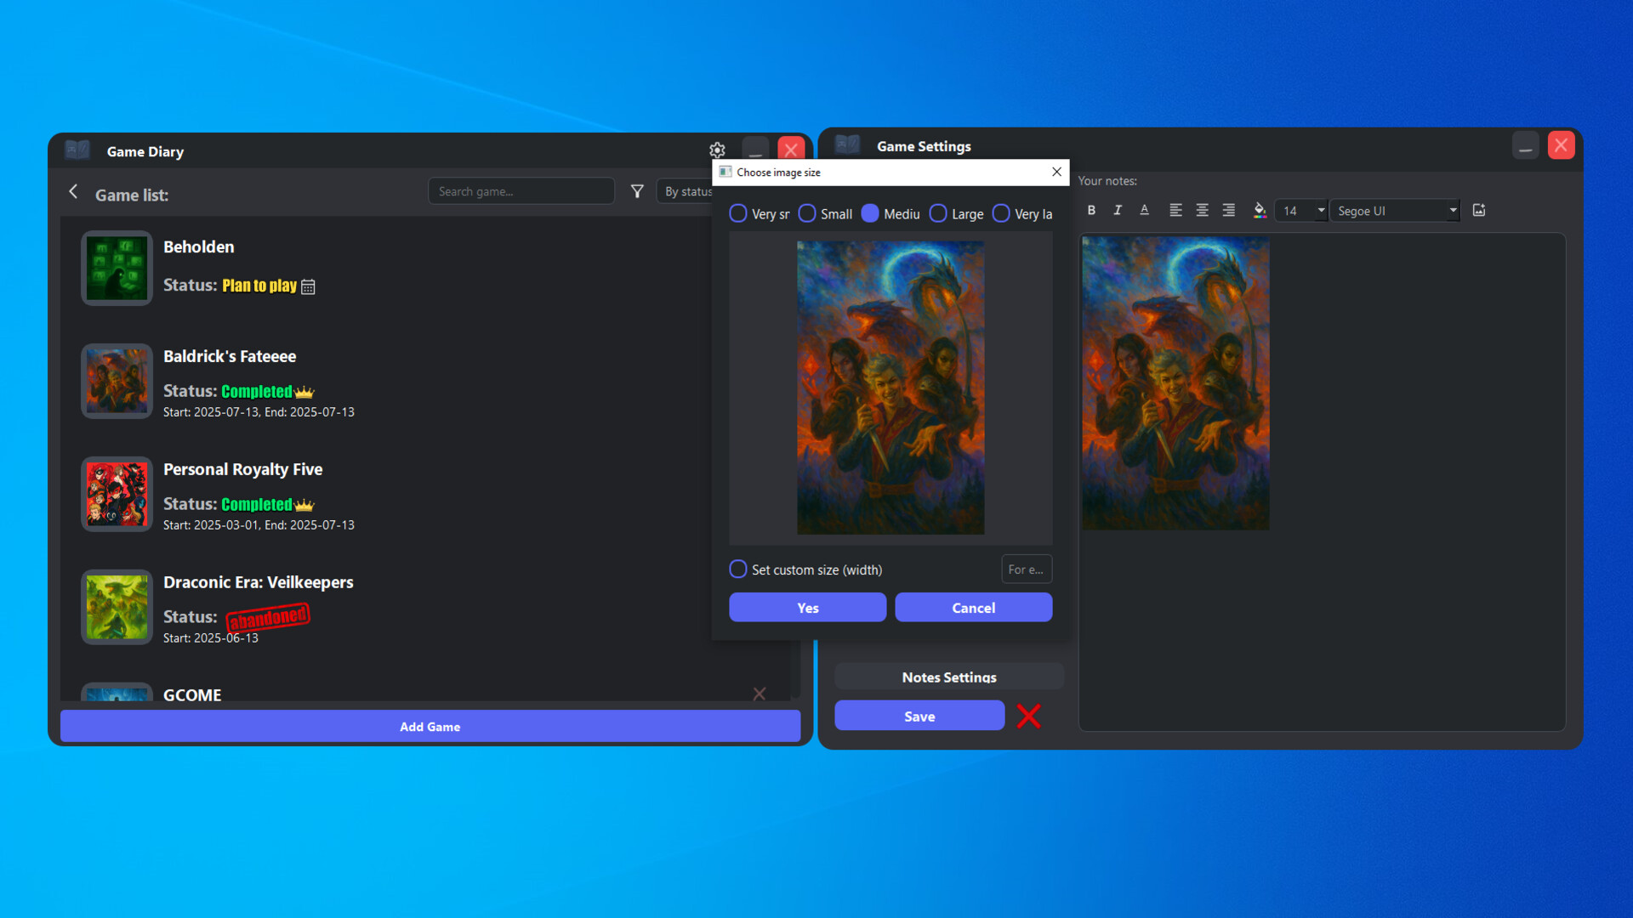Image resolution: width=1633 pixels, height=918 pixels.
Task: Click the back arrow beside Game list
Action: pos(73,192)
